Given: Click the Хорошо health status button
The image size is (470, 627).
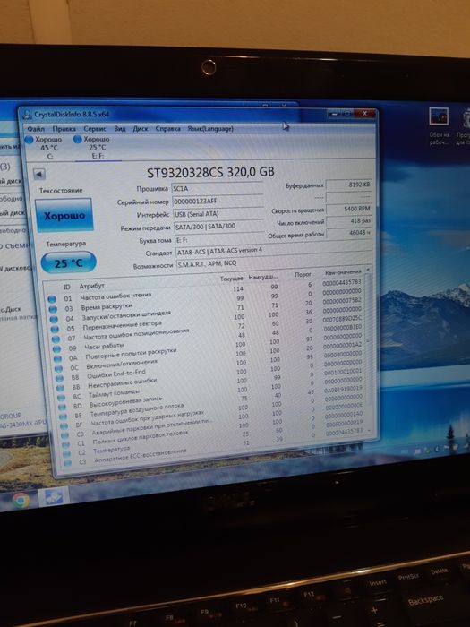Looking at the screenshot, I should pyautogui.click(x=64, y=216).
